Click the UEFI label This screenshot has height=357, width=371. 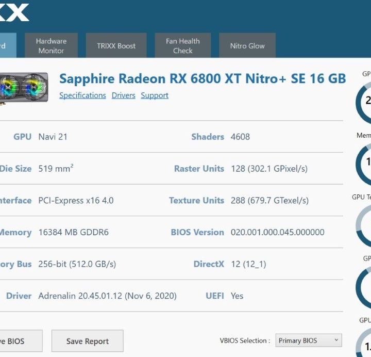point(214,296)
